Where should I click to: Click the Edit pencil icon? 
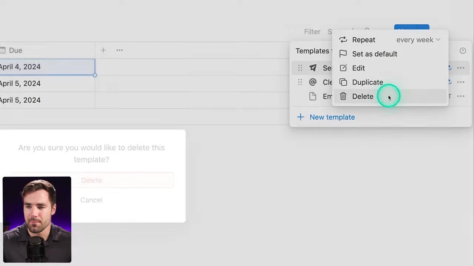click(x=343, y=68)
